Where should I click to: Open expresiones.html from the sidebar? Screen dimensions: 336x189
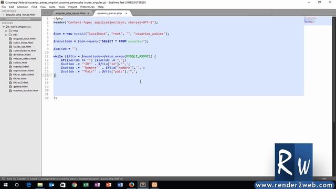[23, 70]
